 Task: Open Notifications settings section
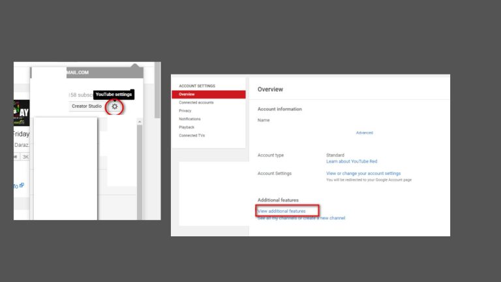(190, 119)
